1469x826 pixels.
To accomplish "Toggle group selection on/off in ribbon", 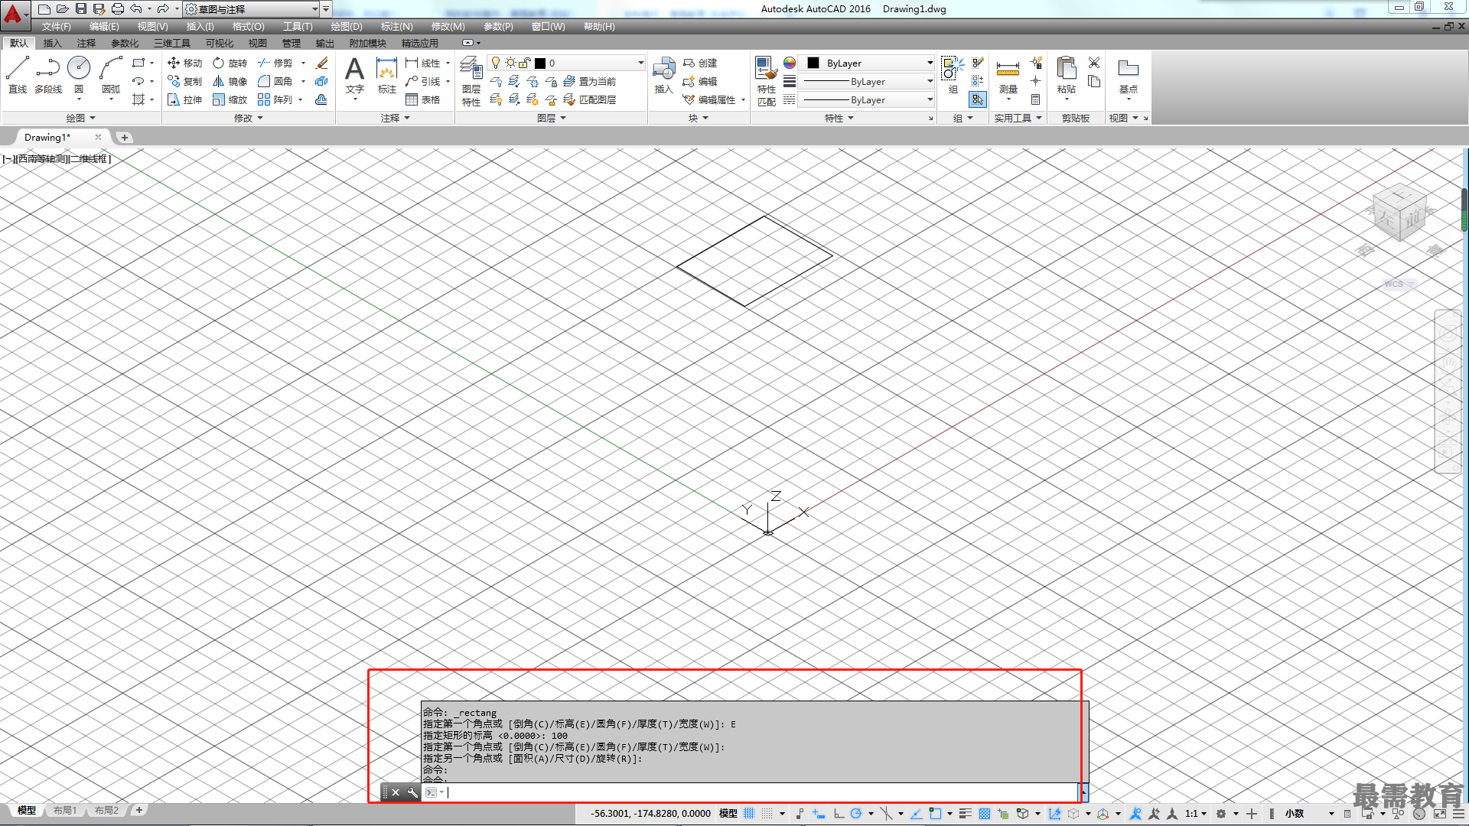I will click(977, 99).
